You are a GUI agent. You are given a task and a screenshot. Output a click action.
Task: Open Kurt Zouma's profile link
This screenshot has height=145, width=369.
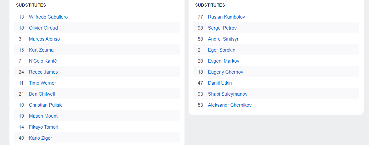41,50
